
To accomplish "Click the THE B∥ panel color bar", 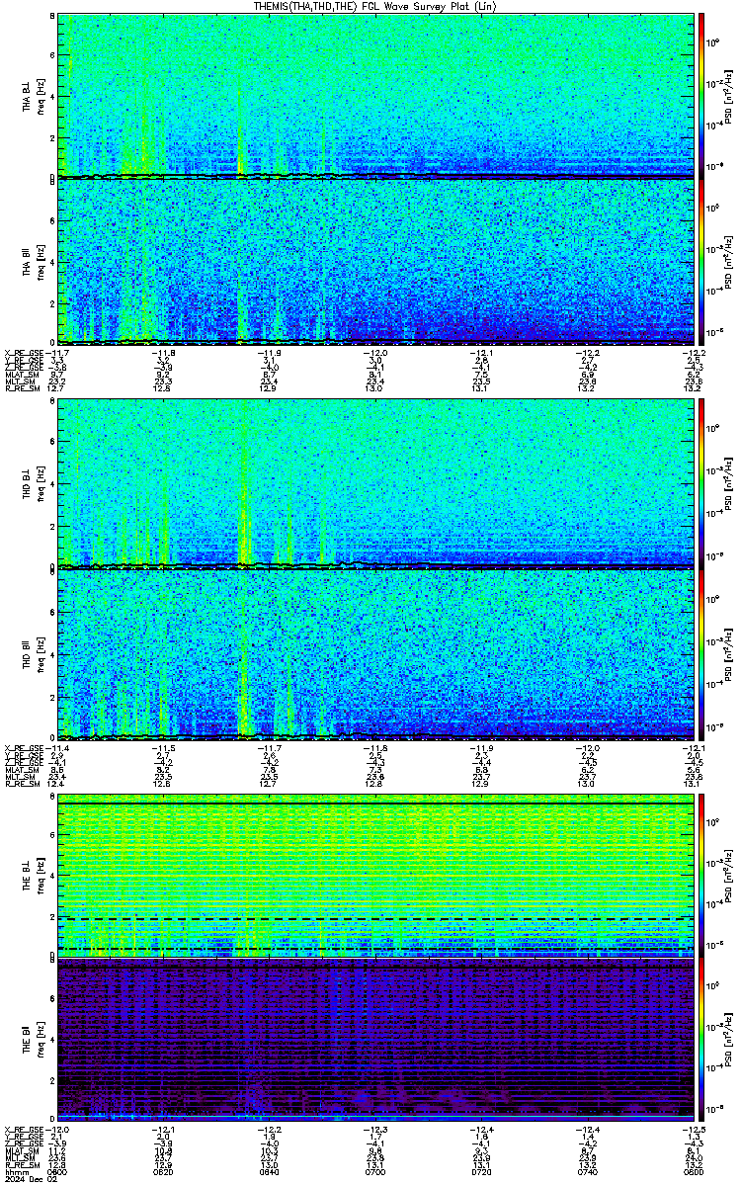I will click(x=702, y=1042).
